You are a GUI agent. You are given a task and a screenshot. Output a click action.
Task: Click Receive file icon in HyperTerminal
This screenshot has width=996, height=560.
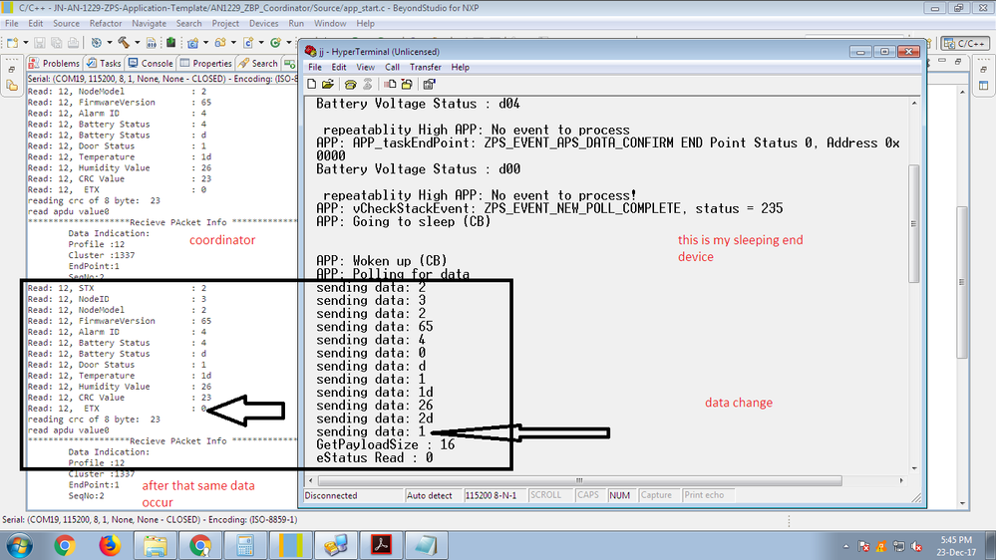[407, 84]
